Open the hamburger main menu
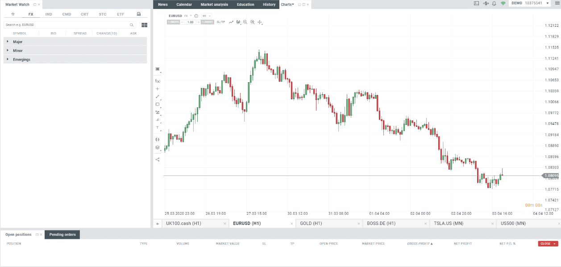This screenshot has width=561, height=267. (557, 3)
